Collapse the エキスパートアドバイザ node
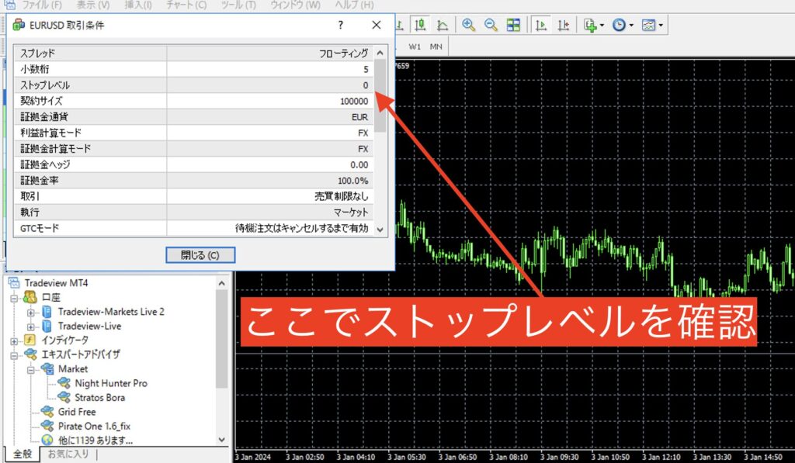795x463 pixels. [x=14, y=355]
